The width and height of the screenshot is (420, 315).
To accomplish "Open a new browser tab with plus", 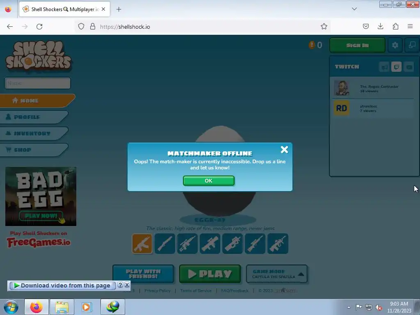I will [x=119, y=9].
